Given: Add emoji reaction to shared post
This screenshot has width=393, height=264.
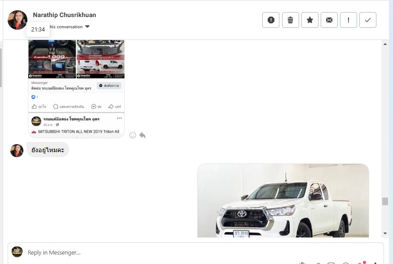Looking at the screenshot, I should click(x=132, y=135).
